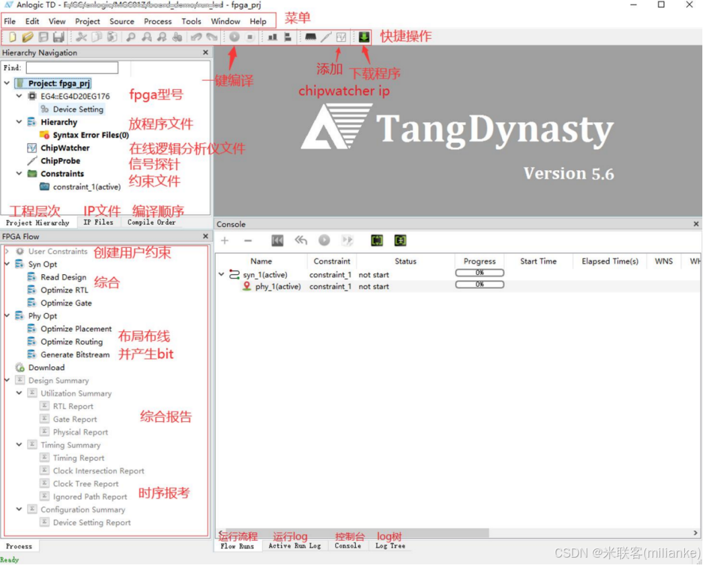Open the File menu

[10, 21]
